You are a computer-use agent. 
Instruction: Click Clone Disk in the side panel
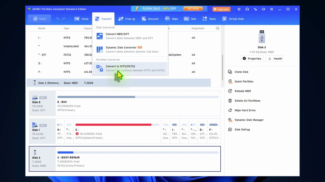(238, 72)
